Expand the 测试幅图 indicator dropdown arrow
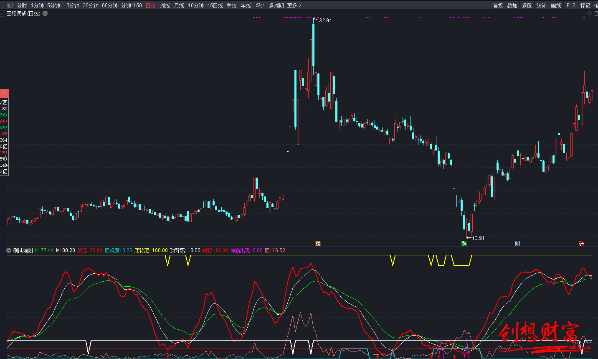The width and height of the screenshot is (598, 359). tap(9, 250)
